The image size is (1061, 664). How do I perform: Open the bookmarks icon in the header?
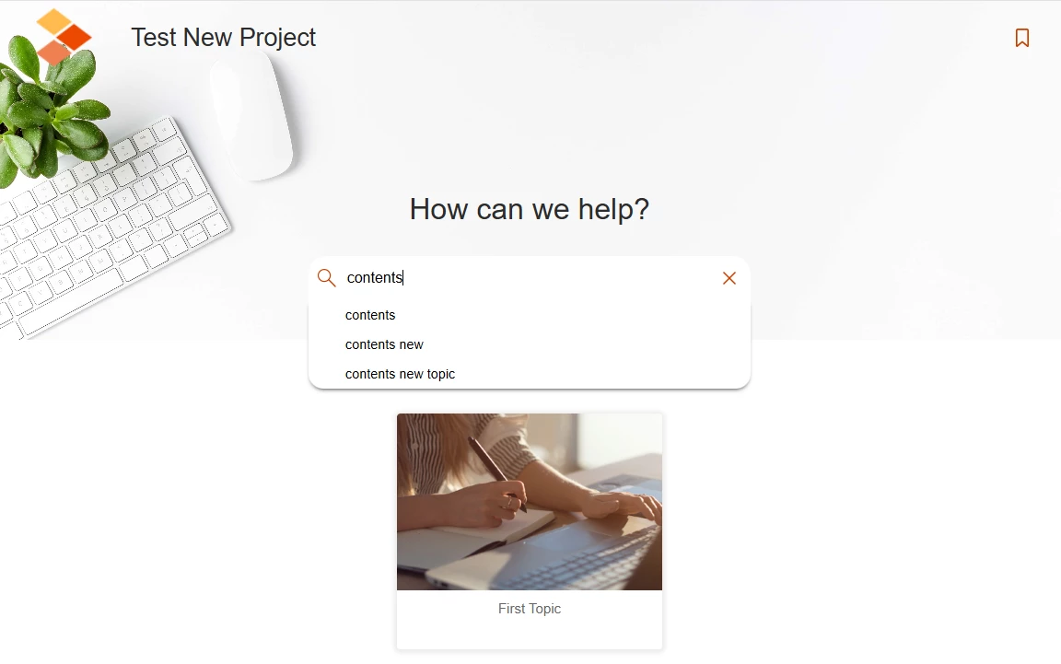1021,38
